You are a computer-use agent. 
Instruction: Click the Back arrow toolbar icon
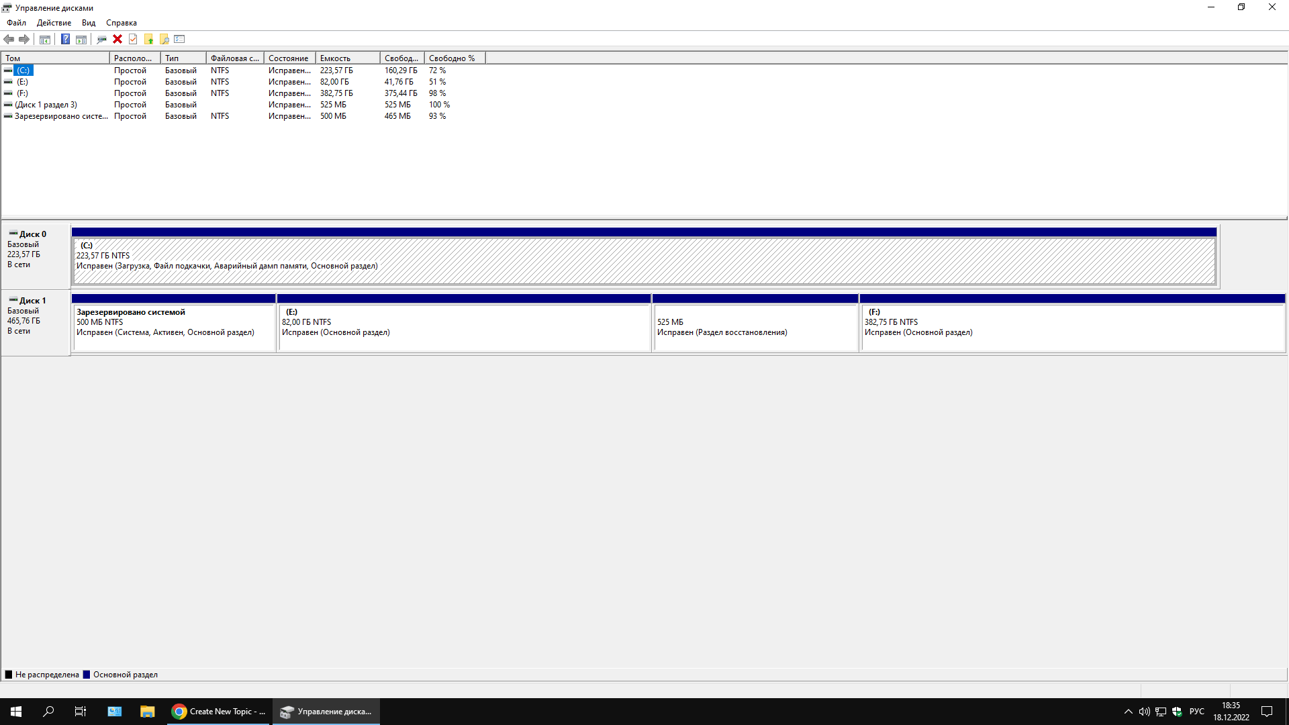click(9, 39)
